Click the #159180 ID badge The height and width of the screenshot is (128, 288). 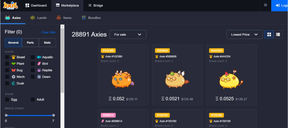162,115
